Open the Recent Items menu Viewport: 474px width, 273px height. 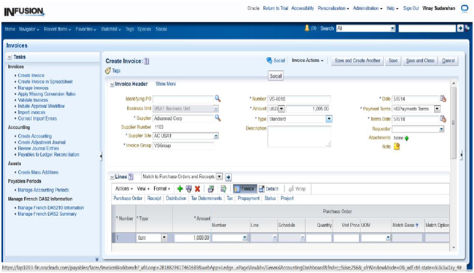coord(57,29)
